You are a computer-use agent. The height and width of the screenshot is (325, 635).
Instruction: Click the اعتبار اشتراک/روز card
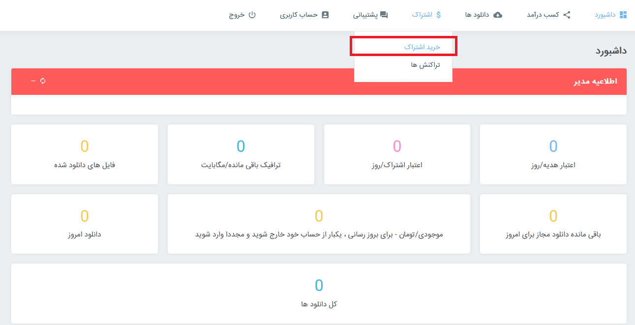coord(396,154)
